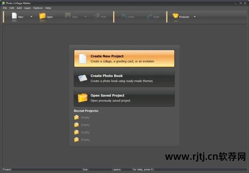249x173 pixels.
Task: Click the Save disk toolbar icon
Action: [68, 16]
